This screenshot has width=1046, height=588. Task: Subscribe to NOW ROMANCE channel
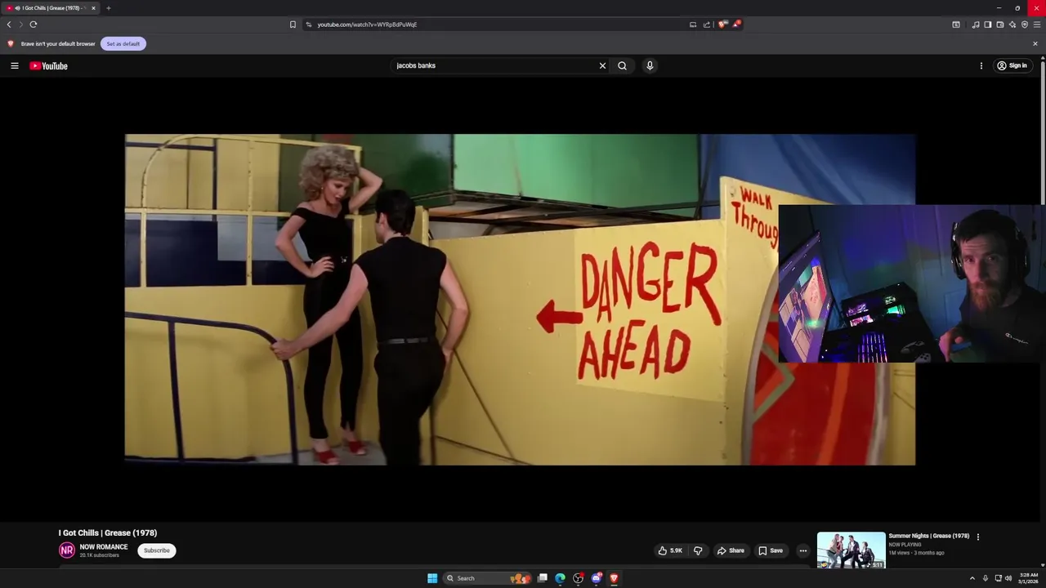pos(157,550)
